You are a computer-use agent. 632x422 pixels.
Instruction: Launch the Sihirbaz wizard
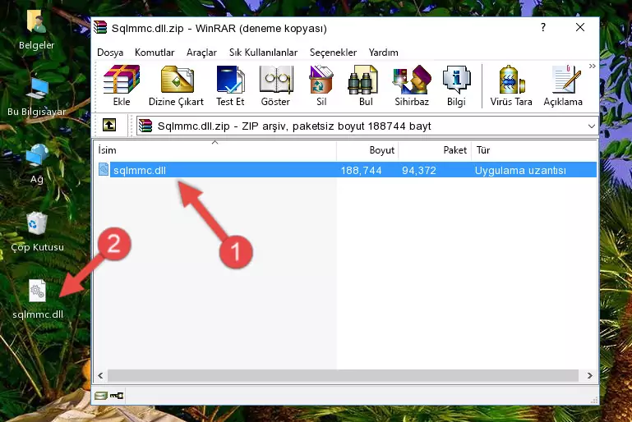[x=412, y=85]
